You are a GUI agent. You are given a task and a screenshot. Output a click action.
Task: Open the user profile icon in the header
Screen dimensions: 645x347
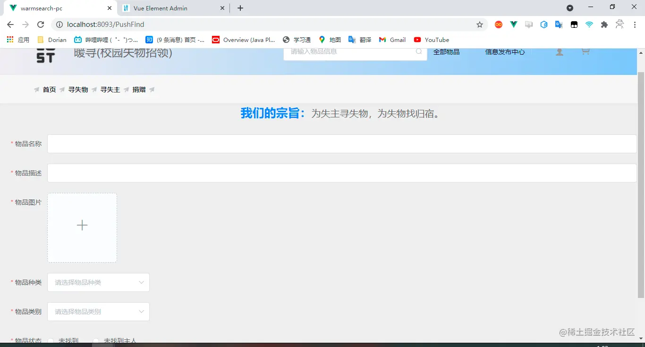coord(560,52)
